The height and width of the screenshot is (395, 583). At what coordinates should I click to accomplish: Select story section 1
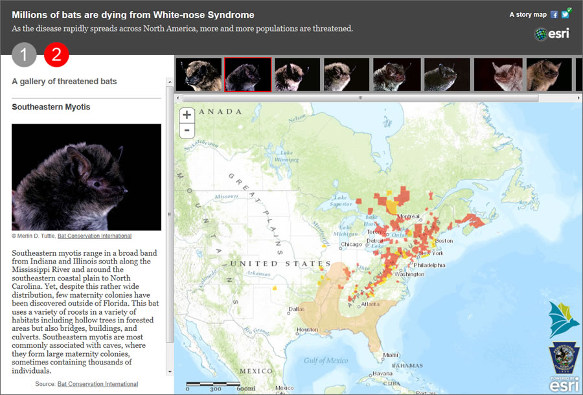[x=24, y=56]
